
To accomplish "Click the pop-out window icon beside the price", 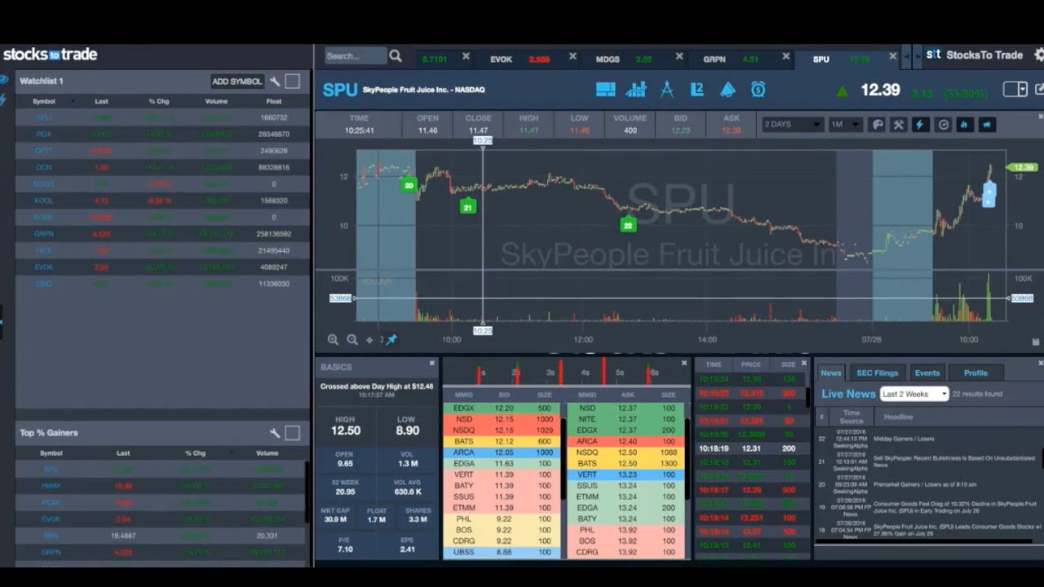I will tap(1039, 90).
